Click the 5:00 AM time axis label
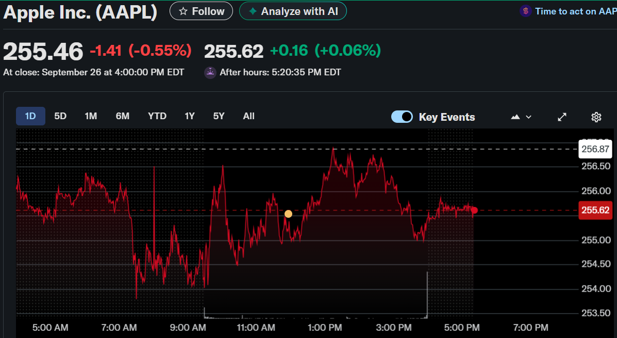Screen dimensions: 617x338 click(51, 328)
